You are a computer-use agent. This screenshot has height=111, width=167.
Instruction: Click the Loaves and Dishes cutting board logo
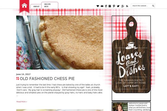click(x=131, y=54)
